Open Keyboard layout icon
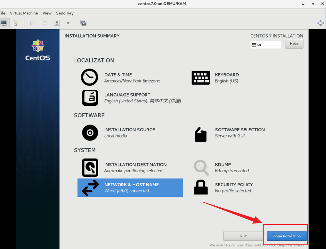The image size is (326, 249). coord(201,78)
